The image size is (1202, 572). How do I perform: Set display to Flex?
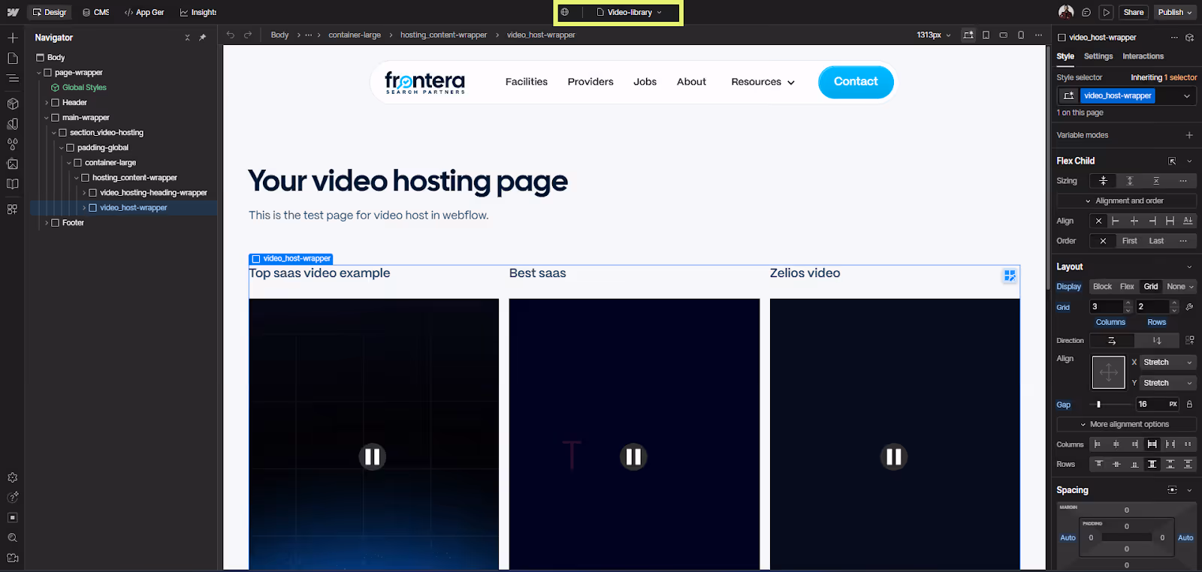1127,287
